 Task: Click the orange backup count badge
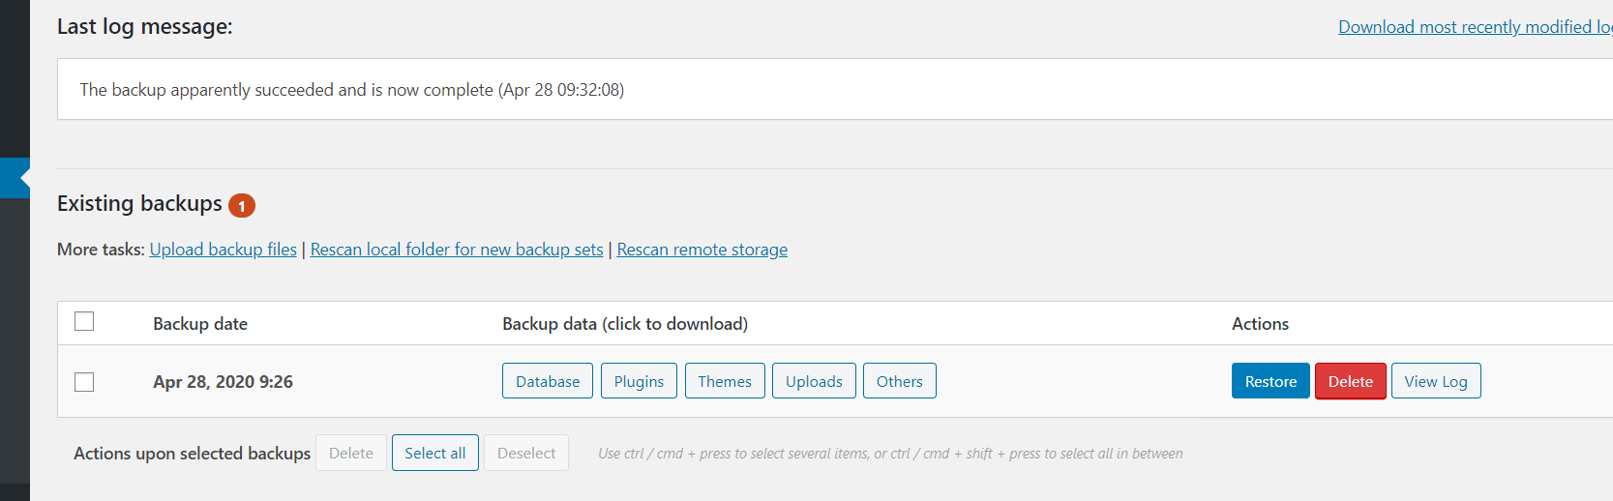click(x=242, y=205)
